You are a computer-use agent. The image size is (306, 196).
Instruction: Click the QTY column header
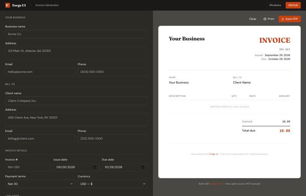(234, 96)
